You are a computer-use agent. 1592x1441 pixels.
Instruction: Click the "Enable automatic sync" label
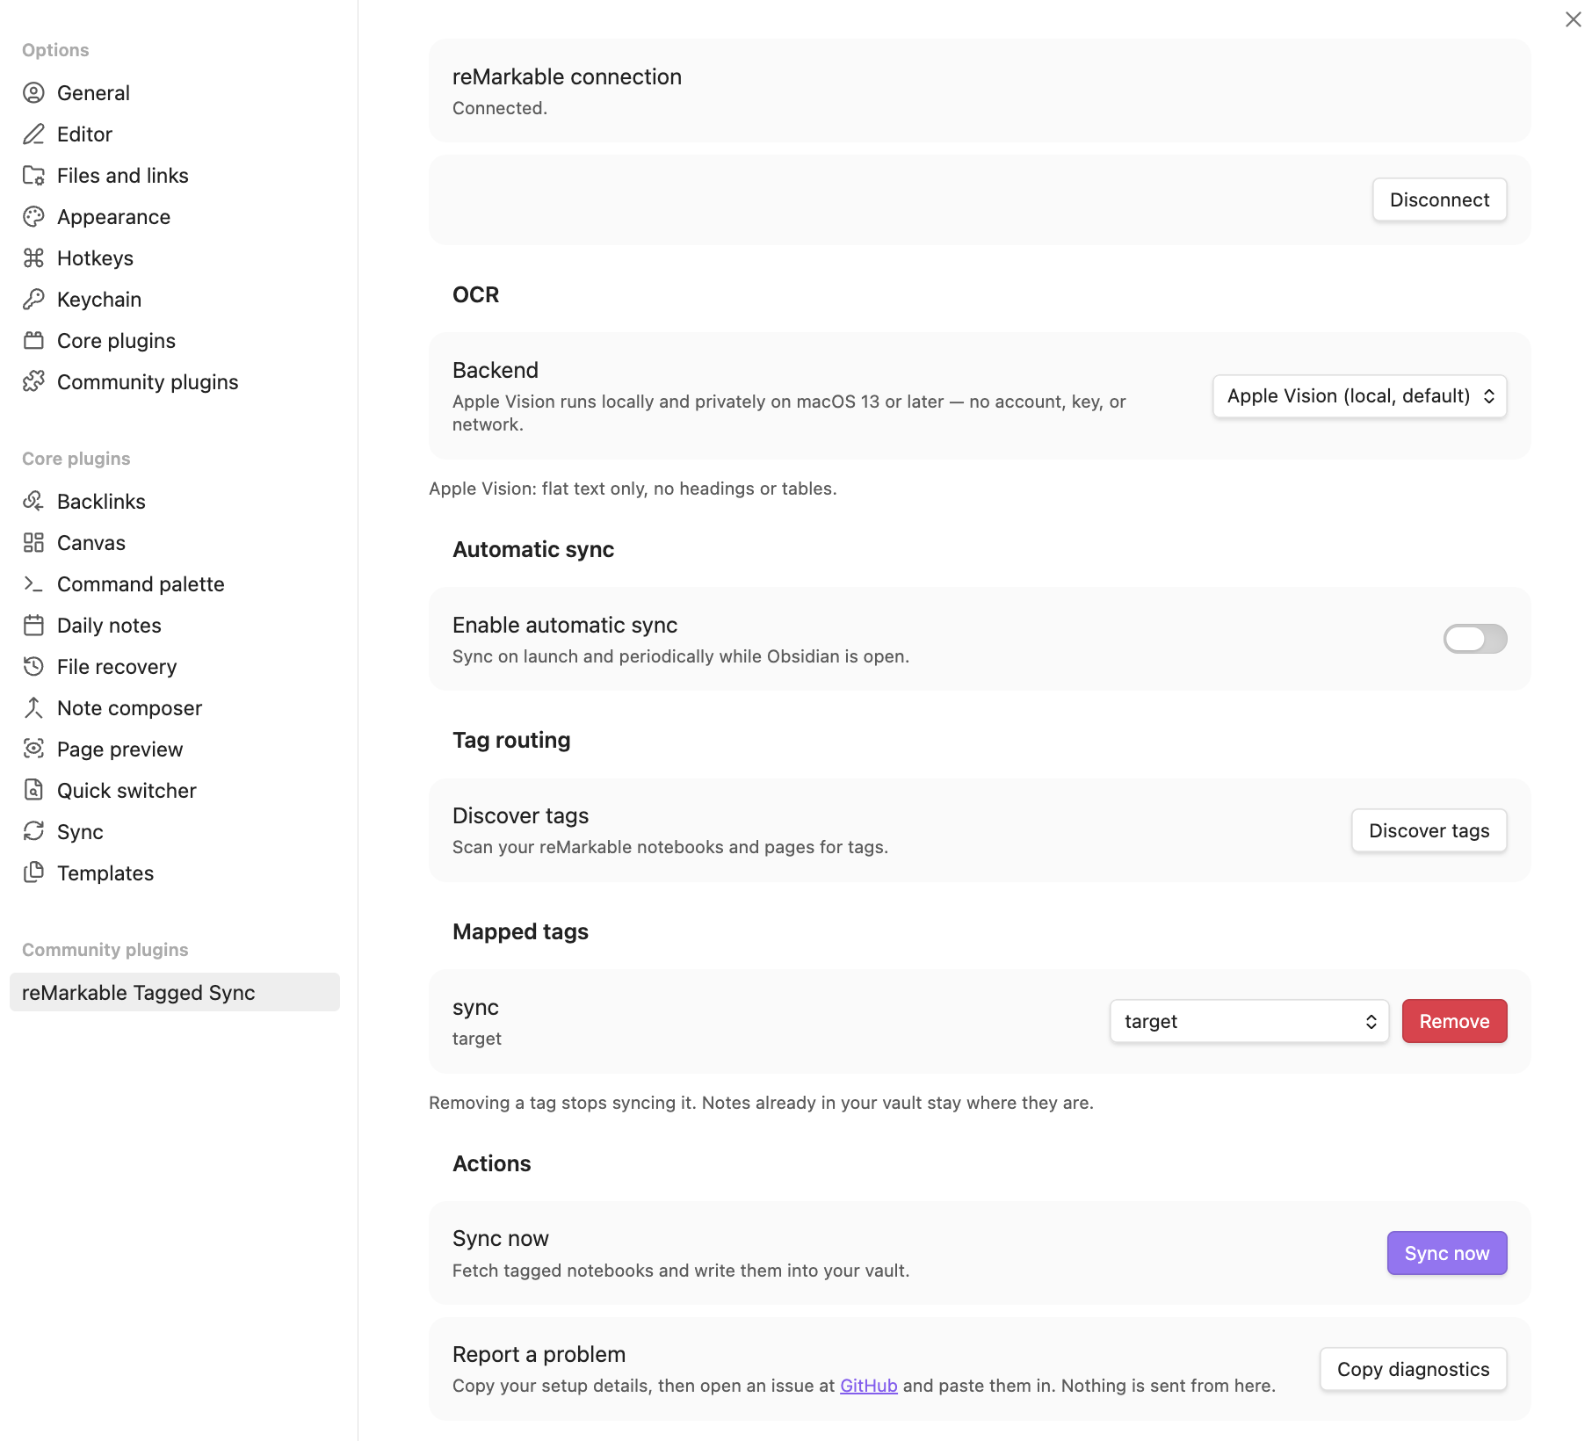click(x=565, y=626)
